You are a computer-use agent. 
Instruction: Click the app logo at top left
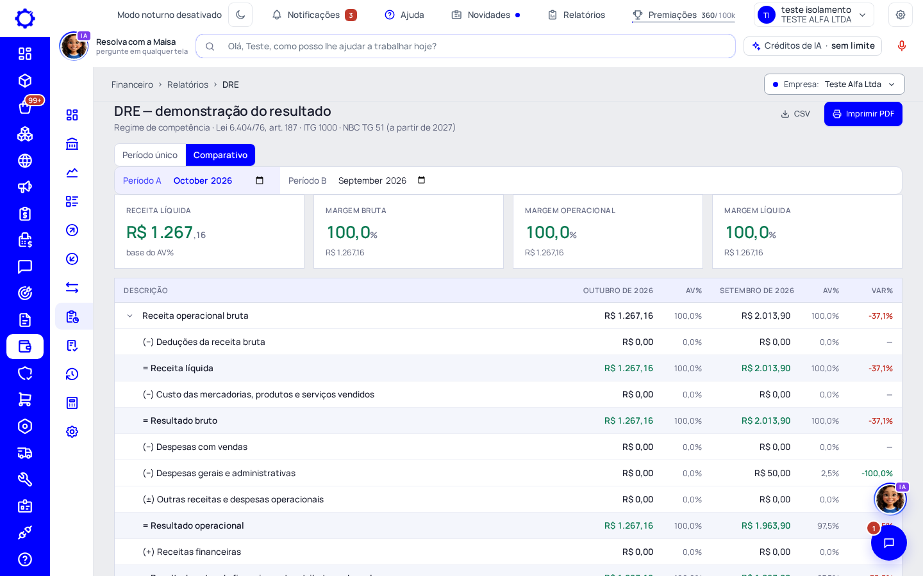click(x=25, y=18)
